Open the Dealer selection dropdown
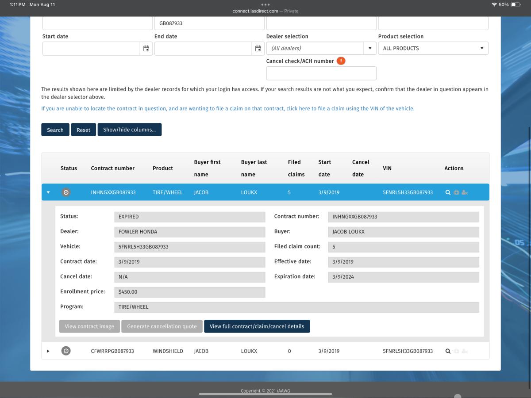 [x=321, y=48]
